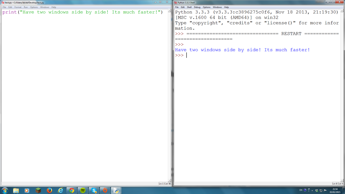
Task: Click the Windows Start button
Action: pos(5,190)
